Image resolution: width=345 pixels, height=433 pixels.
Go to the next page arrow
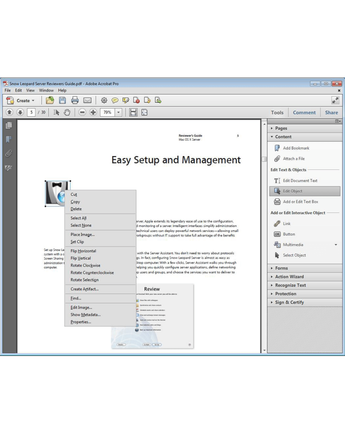(20, 112)
